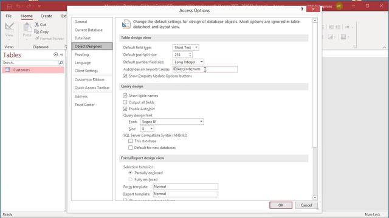Click the user account avatar in title bar

pos(339,6)
